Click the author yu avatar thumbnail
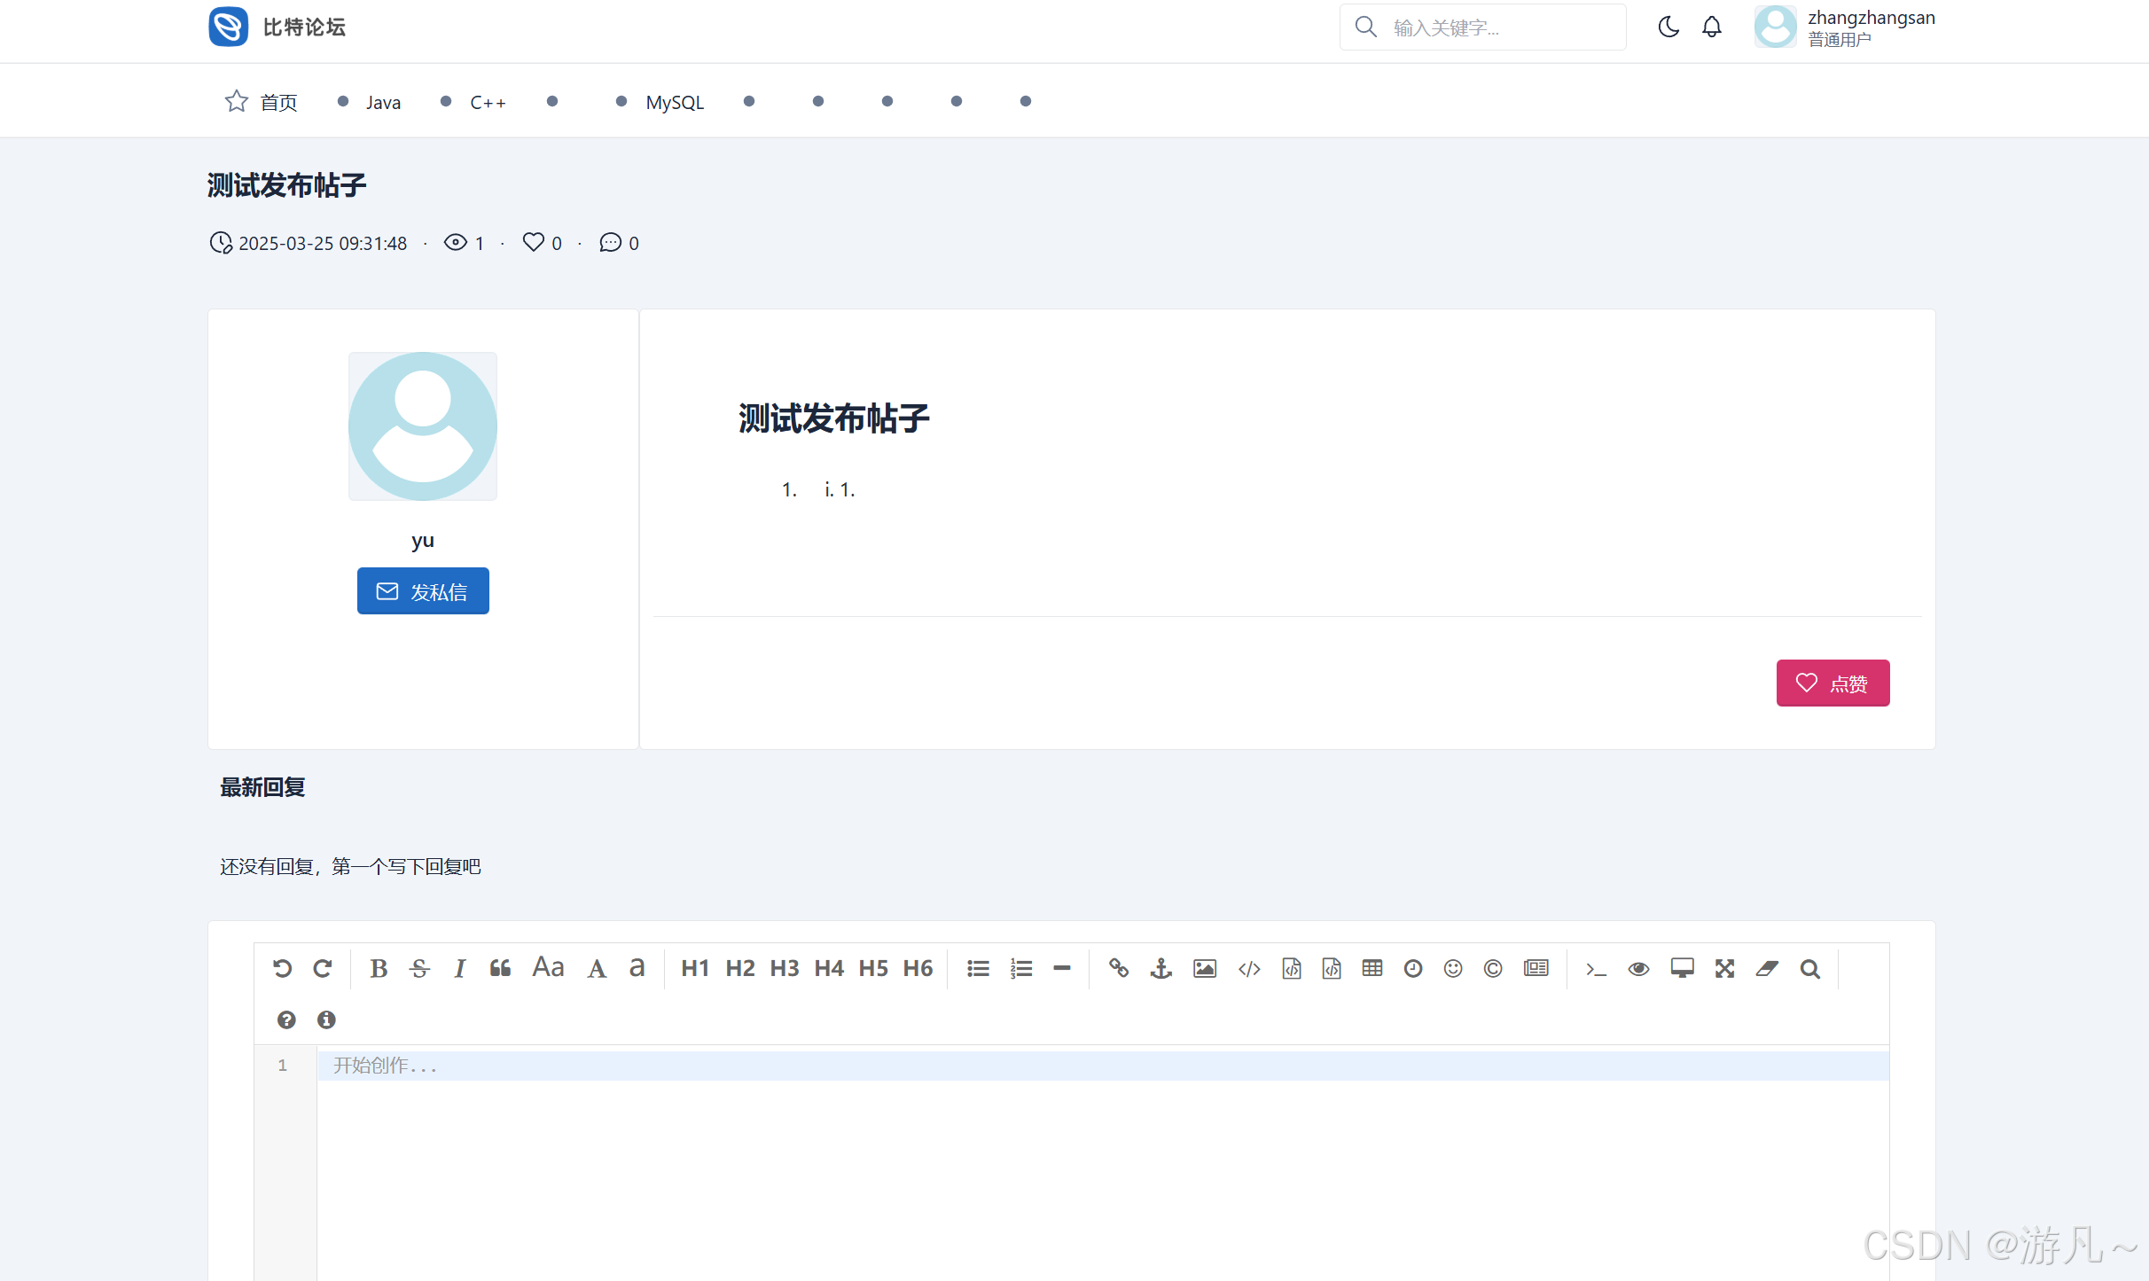Viewport: 2149px width, 1281px height. (423, 426)
